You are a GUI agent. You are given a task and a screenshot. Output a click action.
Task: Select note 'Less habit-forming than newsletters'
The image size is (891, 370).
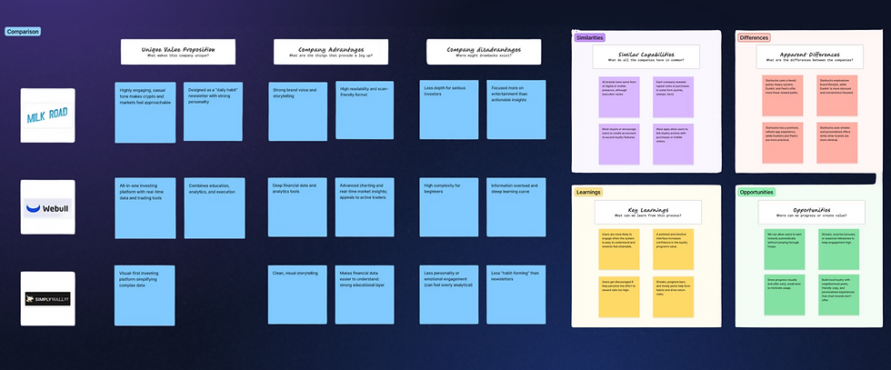pyautogui.click(x=516, y=295)
